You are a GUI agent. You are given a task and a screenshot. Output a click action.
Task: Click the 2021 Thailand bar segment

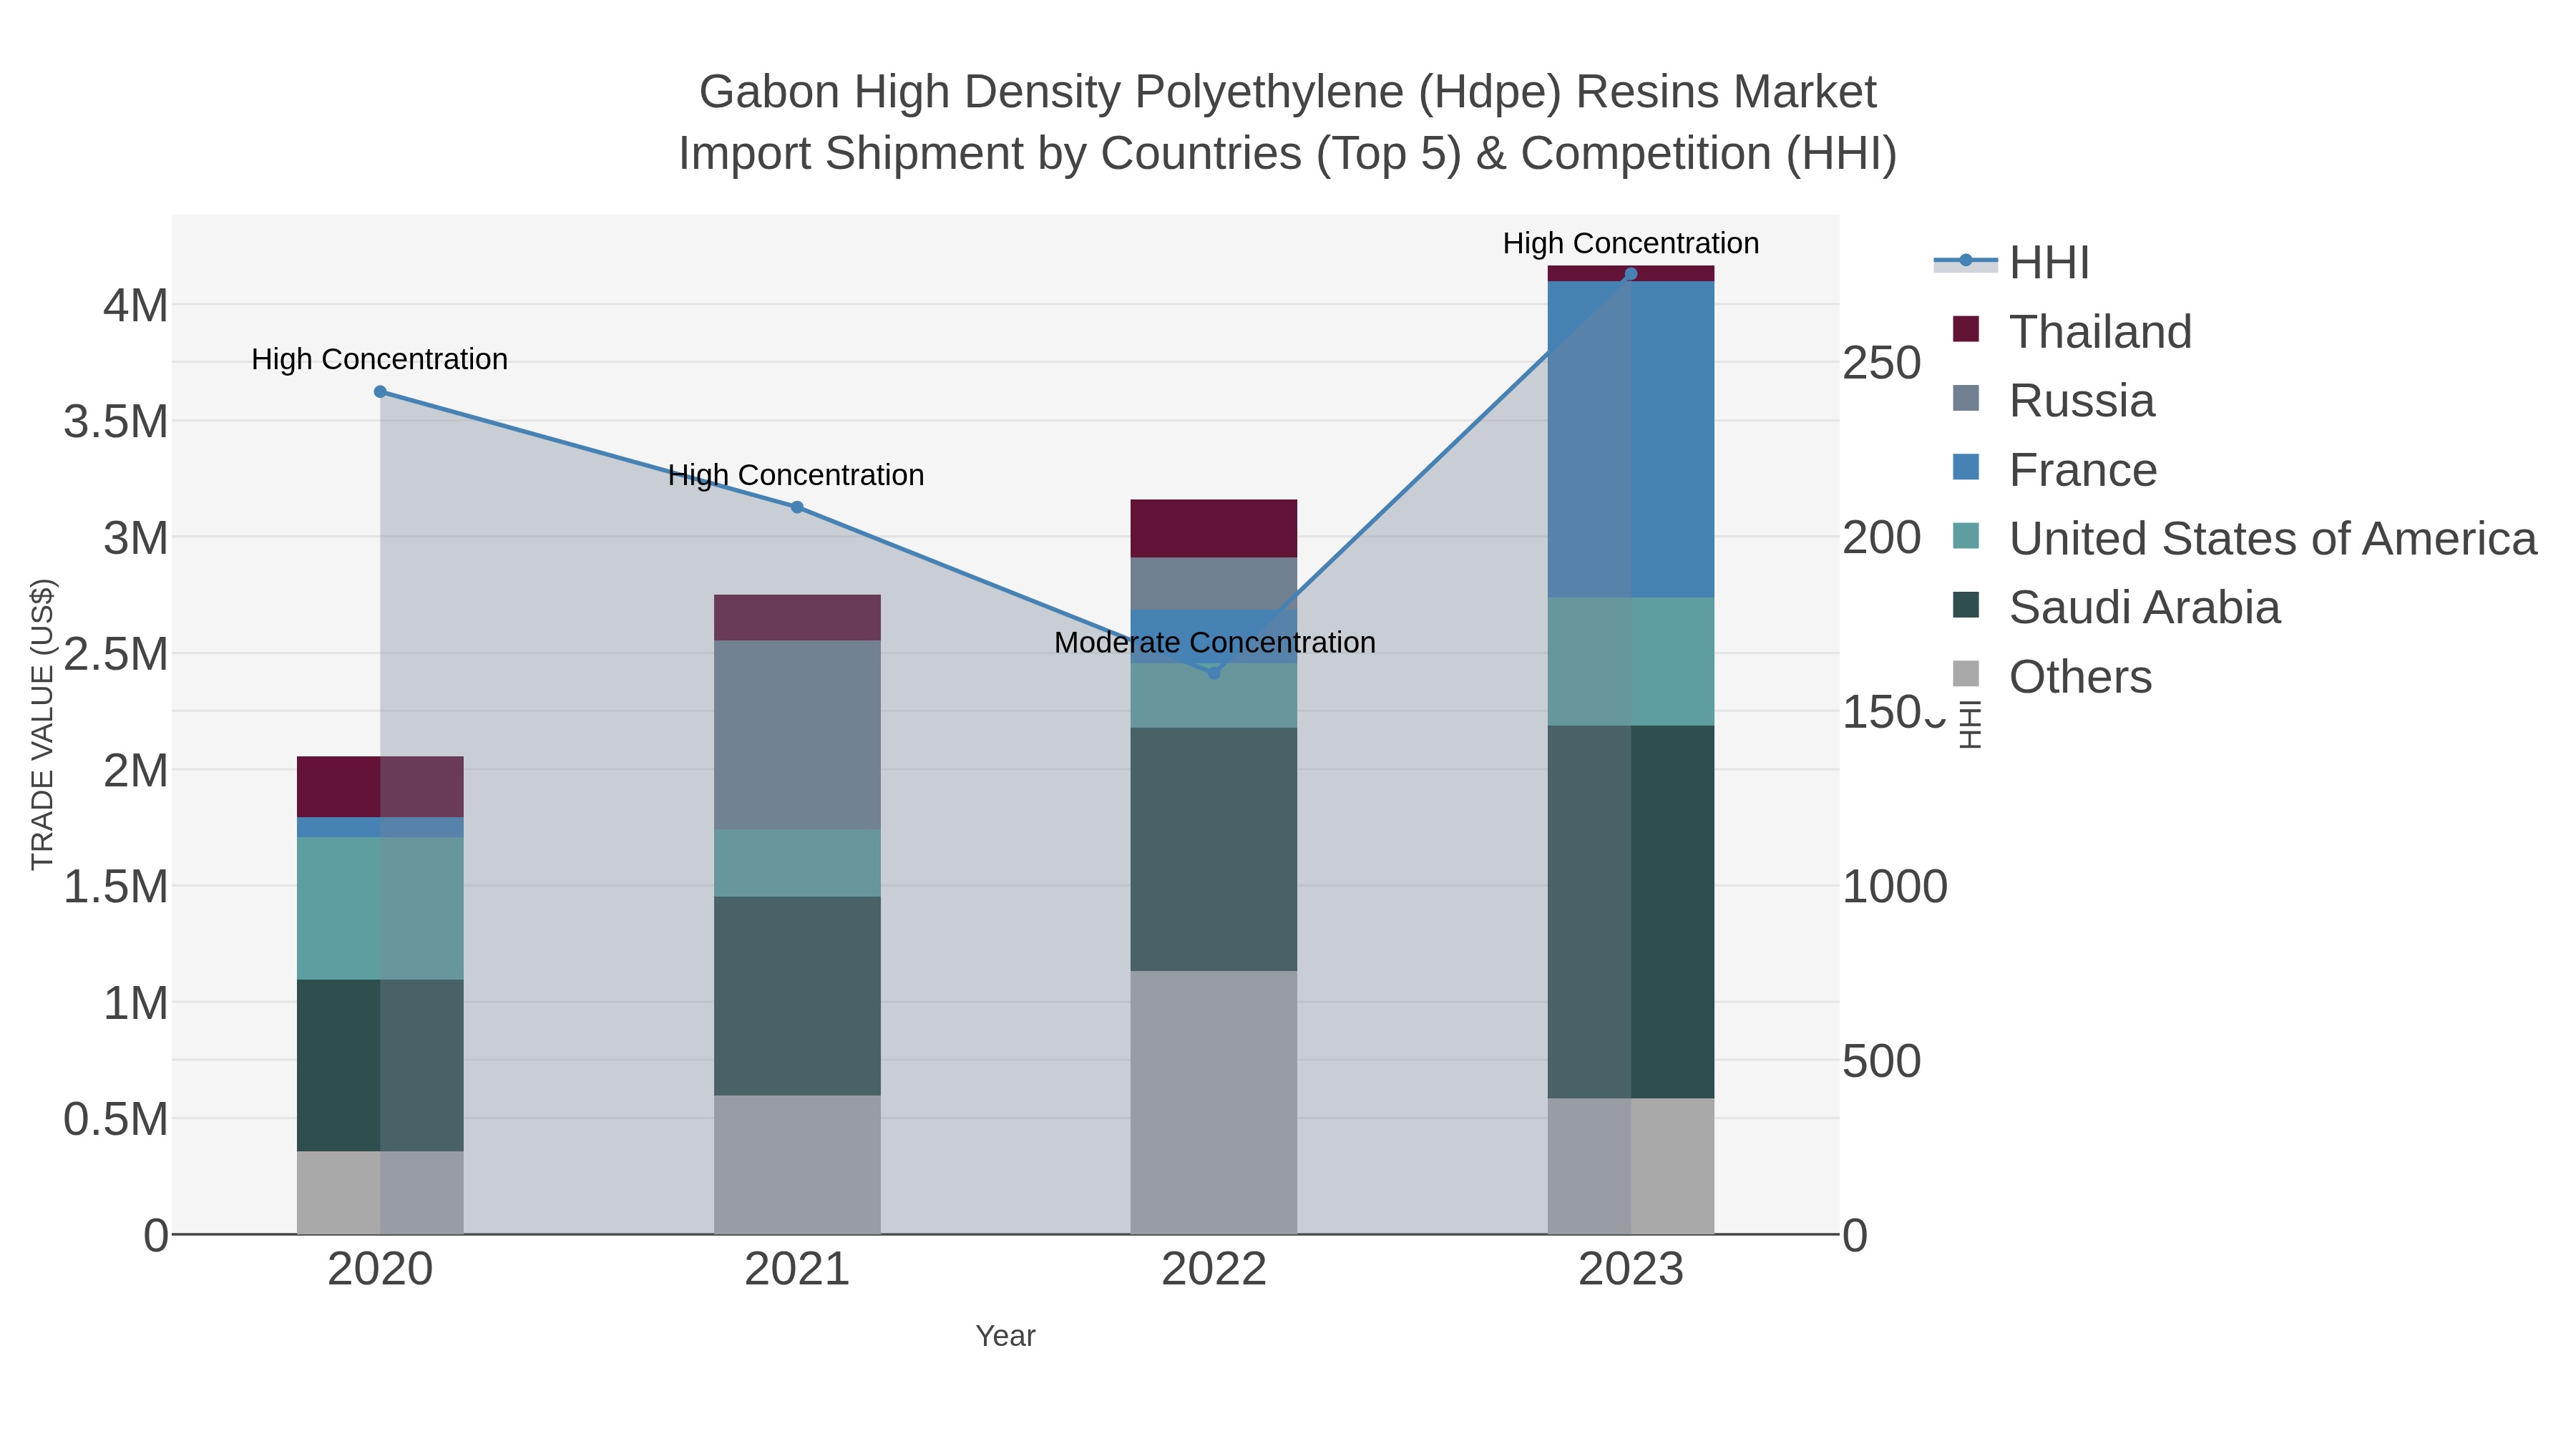click(x=797, y=618)
